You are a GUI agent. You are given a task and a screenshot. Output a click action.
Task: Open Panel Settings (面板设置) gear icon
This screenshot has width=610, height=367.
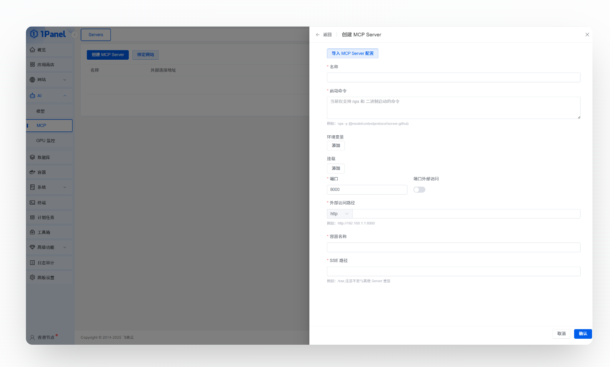32,277
